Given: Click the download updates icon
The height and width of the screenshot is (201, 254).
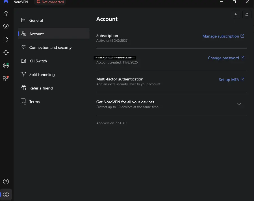Looking at the screenshot, I should tap(236, 15).
